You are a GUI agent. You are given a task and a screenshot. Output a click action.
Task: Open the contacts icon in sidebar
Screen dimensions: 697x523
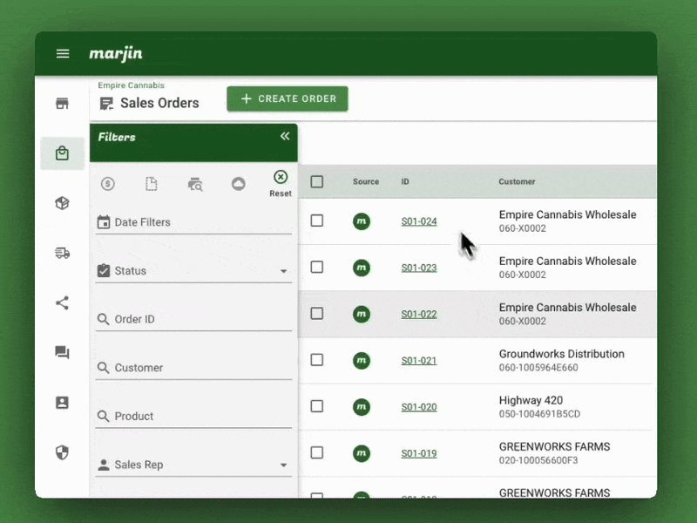tap(62, 402)
